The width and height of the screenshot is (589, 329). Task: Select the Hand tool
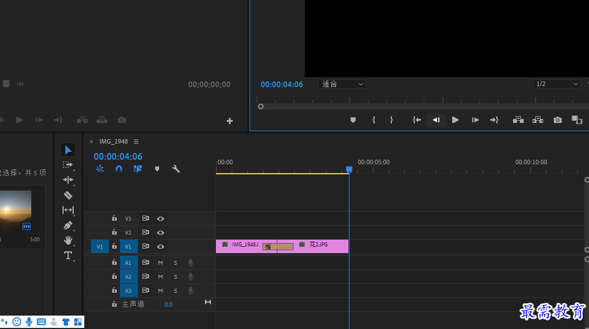[x=68, y=240]
